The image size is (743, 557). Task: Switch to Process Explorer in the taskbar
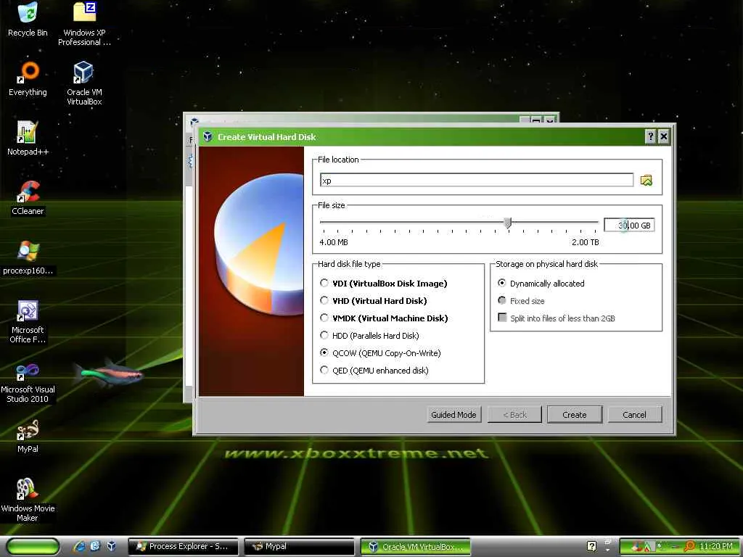pos(184,546)
